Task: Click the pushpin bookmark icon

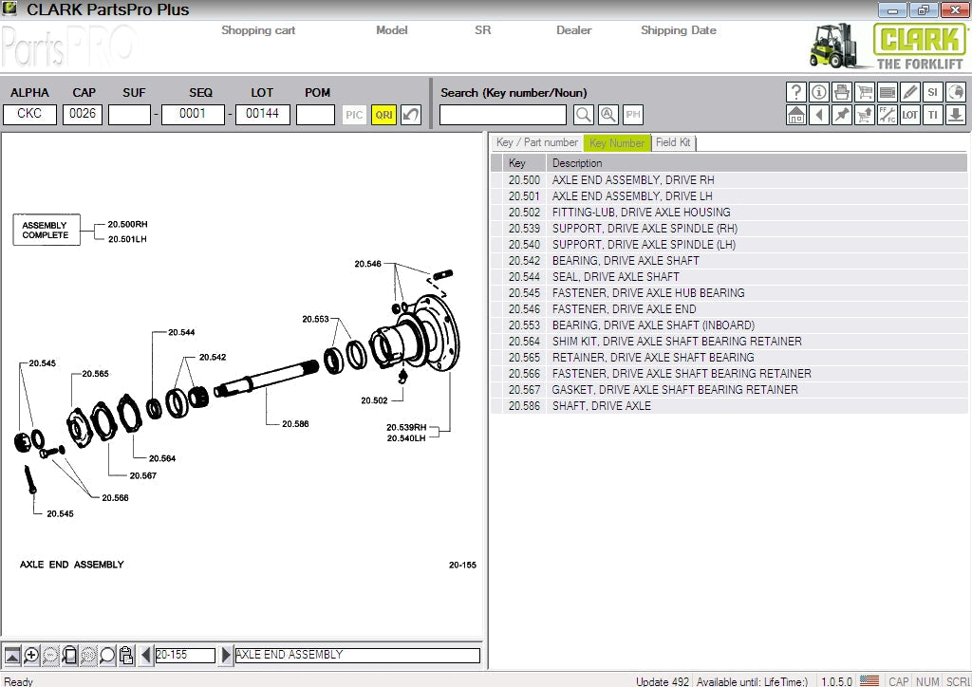Action: click(842, 115)
